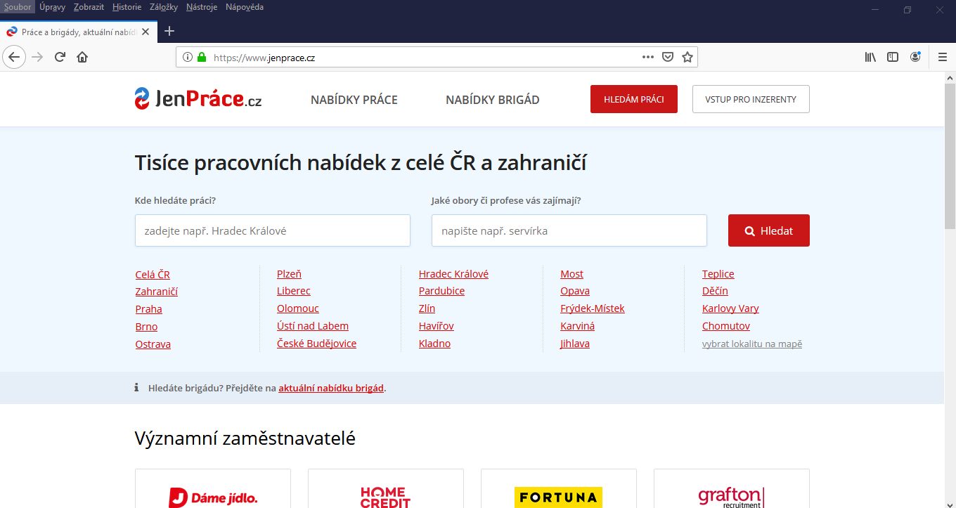Image resolution: width=956 pixels, height=508 pixels.
Task: Click the vertical page scrollbar thumb
Action: click(950, 155)
